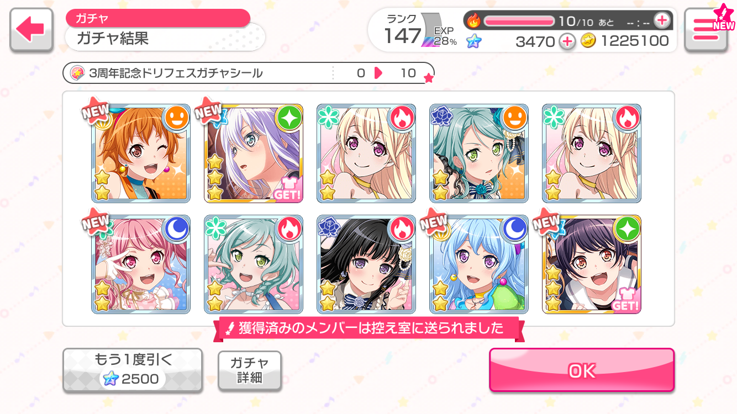
Task: Open ガチャ詳細 gacha details
Action: point(250,370)
